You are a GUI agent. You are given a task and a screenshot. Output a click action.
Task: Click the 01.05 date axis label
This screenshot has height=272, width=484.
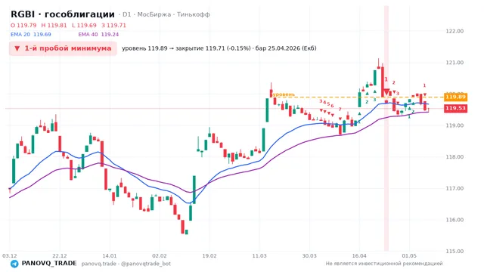(409, 256)
